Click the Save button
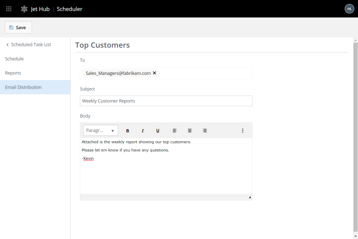This screenshot has height=239, width=358. (18, 27)
